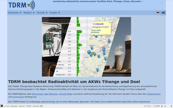Click the 'TDRM beobachtet Radioaktivität' headline
Image resolution: width=173 pixels, height=108 pixels.
[74, 82]
